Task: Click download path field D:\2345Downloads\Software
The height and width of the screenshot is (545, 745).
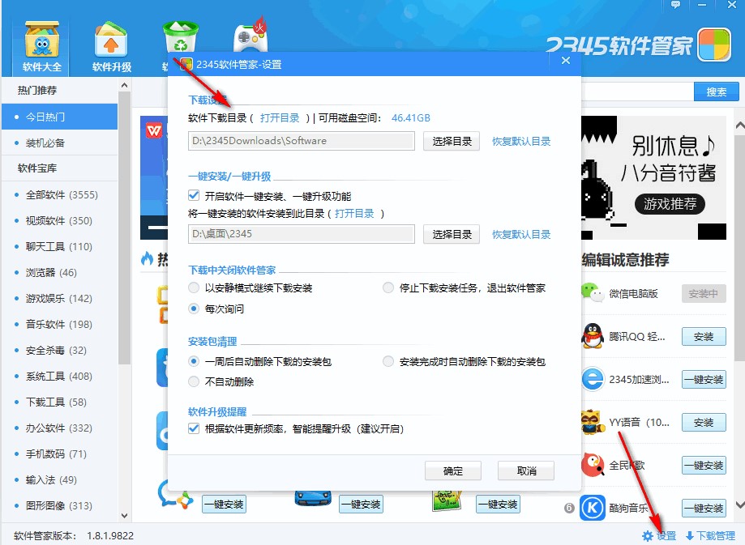Action: [302, 141]
